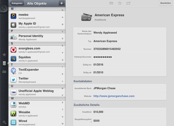This screenshot has height=126, width=174.
Task: Tap the JPMorgan Chase bank value
Action: tap(105, 88)
